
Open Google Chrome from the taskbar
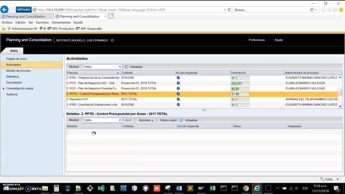(x=246, y=188)
